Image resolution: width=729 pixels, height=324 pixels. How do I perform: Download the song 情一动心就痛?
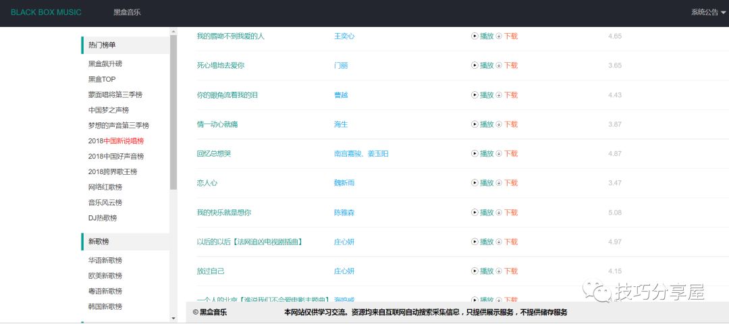point(507,124)
